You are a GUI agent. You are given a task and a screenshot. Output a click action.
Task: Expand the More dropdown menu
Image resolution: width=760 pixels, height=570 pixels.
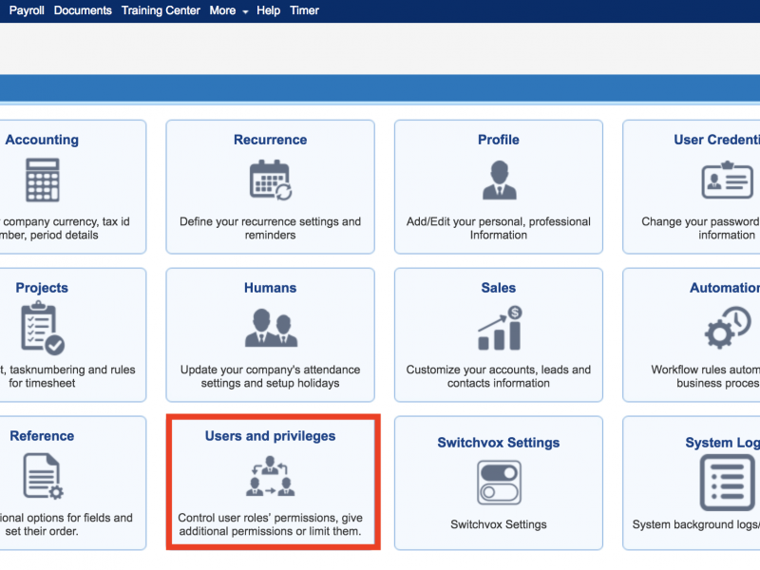point(229,10)
